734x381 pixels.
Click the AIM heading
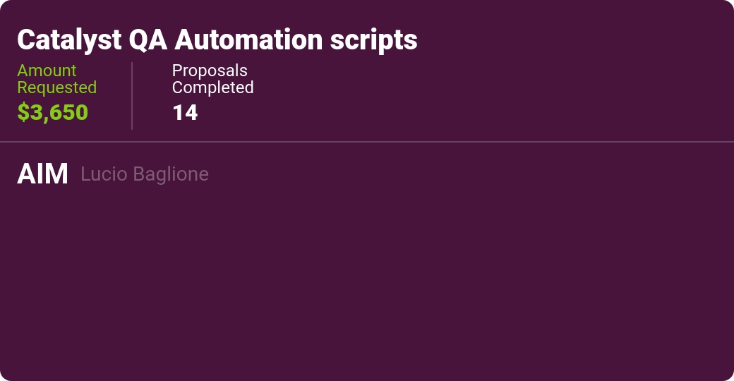pyautogui.click(x=42, y=174)
